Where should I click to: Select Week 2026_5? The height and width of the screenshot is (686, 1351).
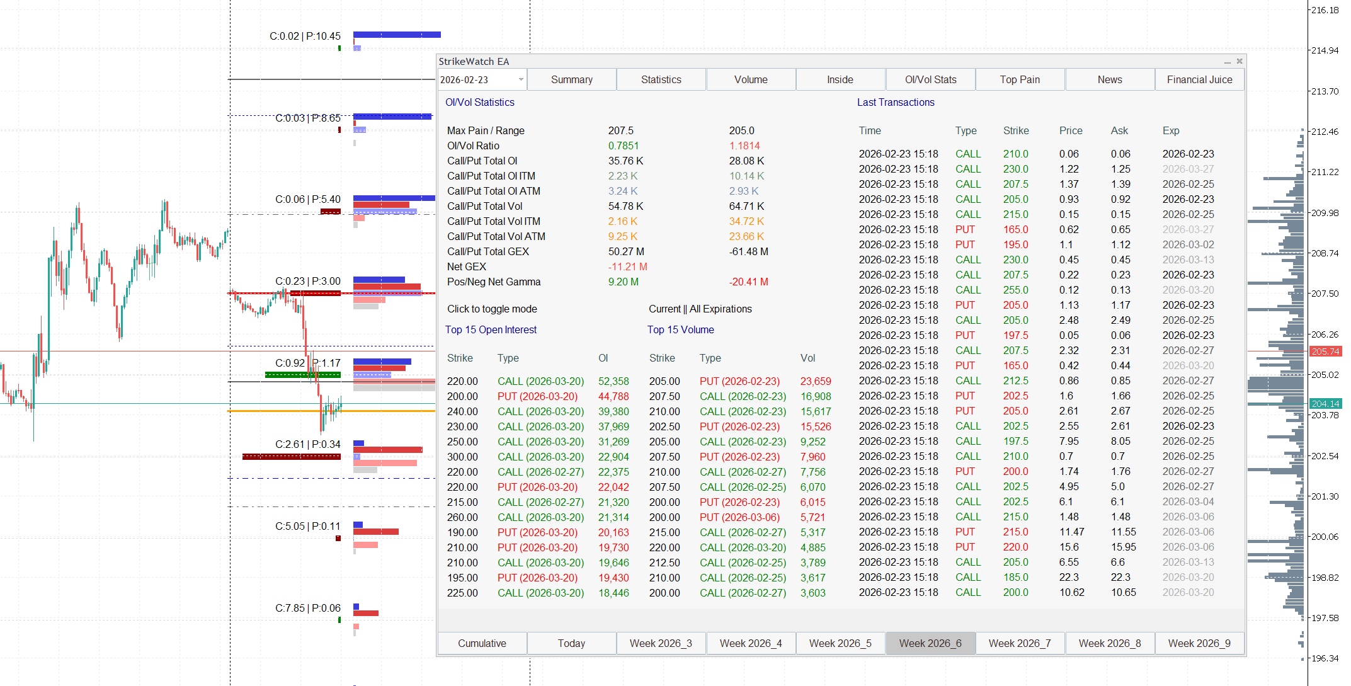(x=840, y=643)
